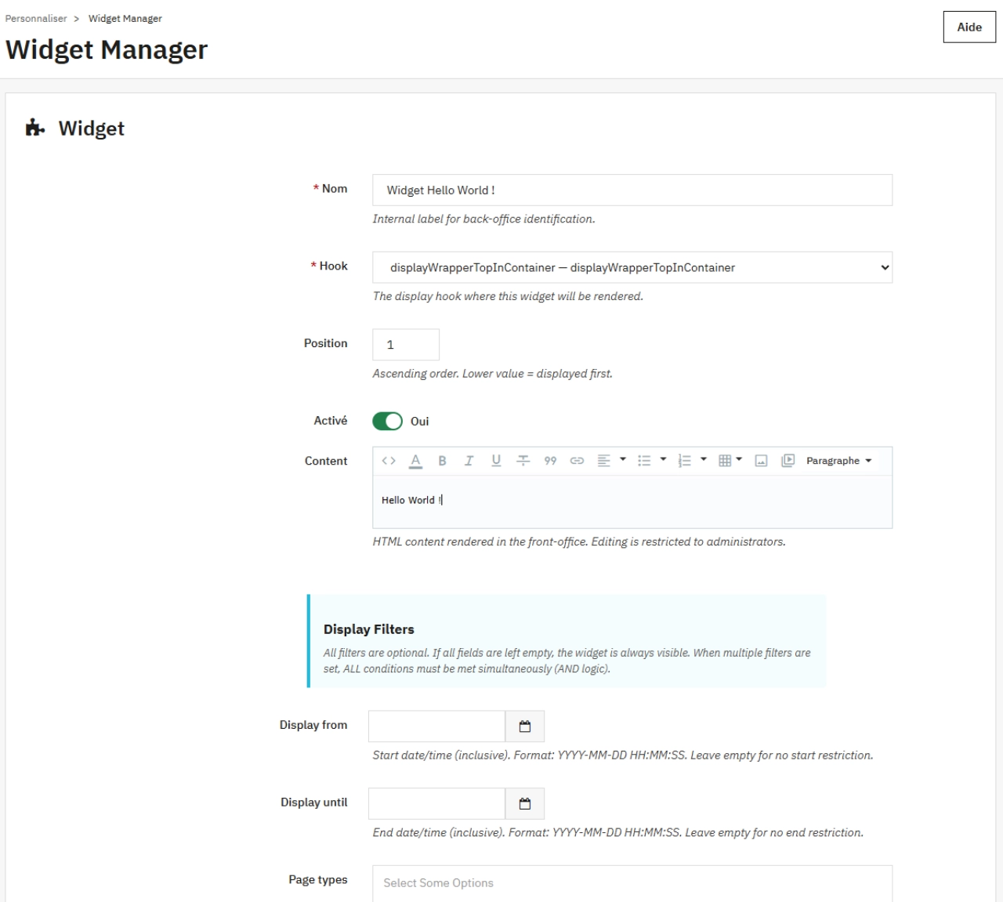Underline the selected content text
This screenshot has width=1003, height=902.
point(495,461)
